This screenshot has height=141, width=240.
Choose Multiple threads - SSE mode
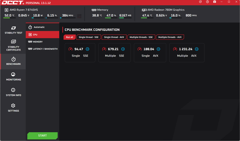[141, 37]
